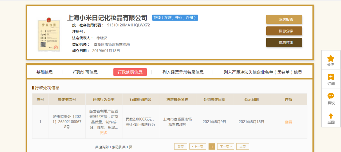Click the 详情 column header
Image resolution: width=341 pixels, height=152 pixels.
coord(288,100)
